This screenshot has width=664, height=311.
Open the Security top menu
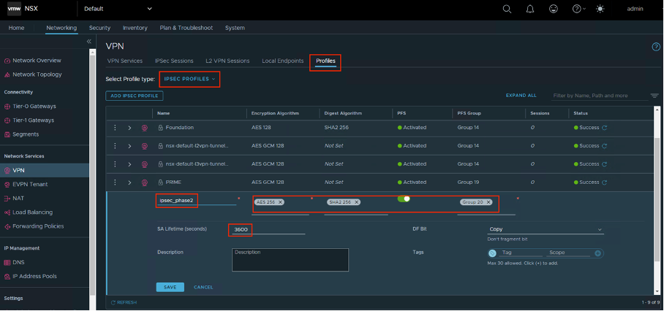(x=99, y=28)
